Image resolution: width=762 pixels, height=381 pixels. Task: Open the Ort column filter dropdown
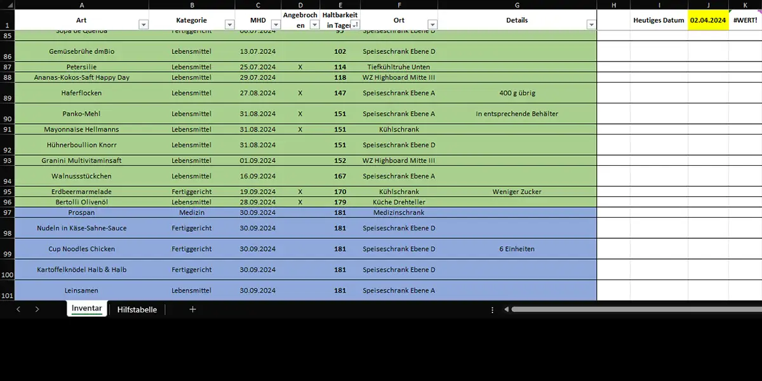coord(432,25)
